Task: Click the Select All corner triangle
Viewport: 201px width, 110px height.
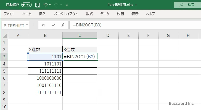Action: (4, 35)
